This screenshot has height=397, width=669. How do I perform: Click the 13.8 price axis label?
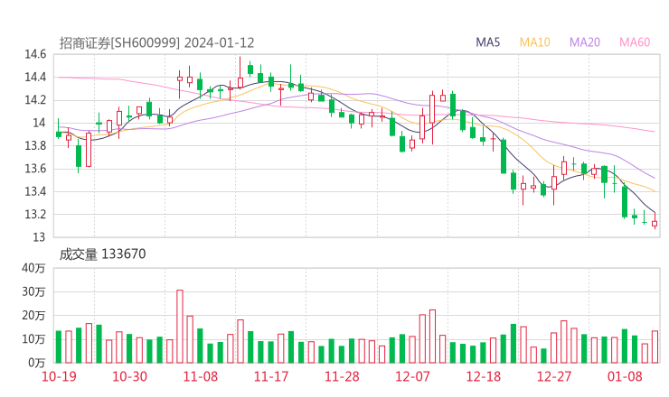(x=35, y=145)
